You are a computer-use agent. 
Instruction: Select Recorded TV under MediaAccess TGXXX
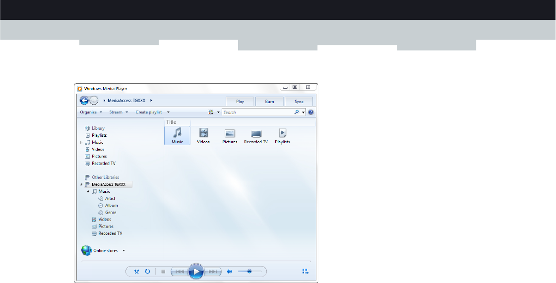tap(110, 233)
